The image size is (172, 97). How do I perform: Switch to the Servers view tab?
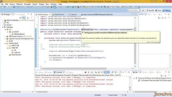click(48, 72)
